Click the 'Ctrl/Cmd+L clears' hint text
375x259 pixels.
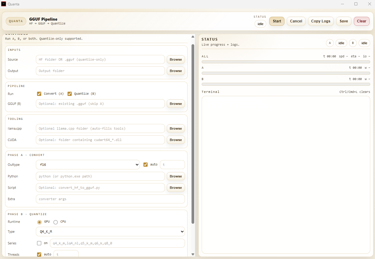[355, 92]
